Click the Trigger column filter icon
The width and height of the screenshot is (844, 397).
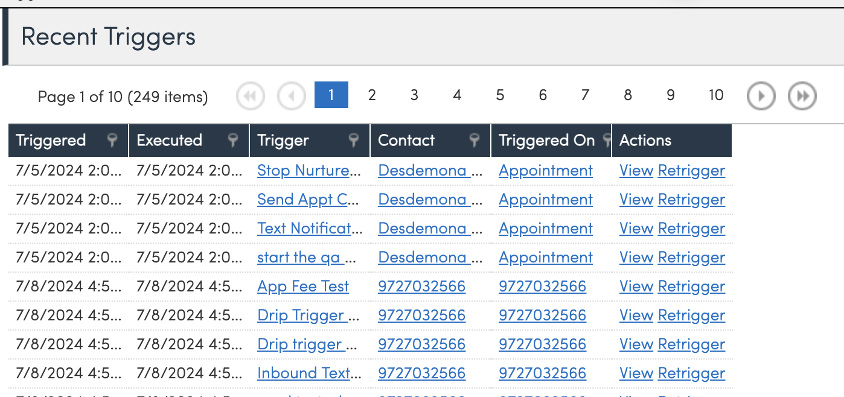point(354,141)
